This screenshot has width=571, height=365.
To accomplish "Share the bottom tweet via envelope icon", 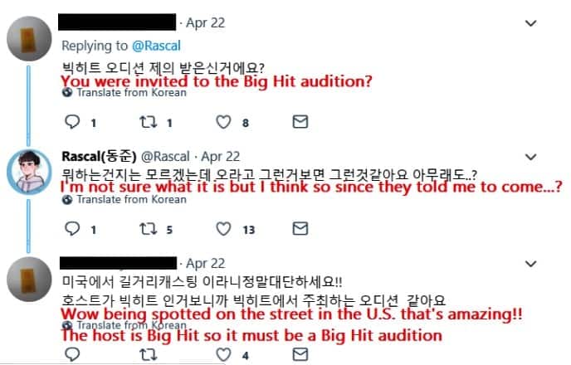I will [x=300, y=356].
